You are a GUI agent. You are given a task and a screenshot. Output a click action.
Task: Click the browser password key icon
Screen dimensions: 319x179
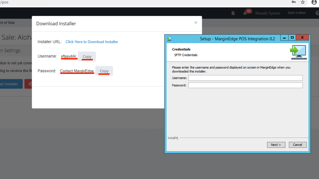point(293,2)
